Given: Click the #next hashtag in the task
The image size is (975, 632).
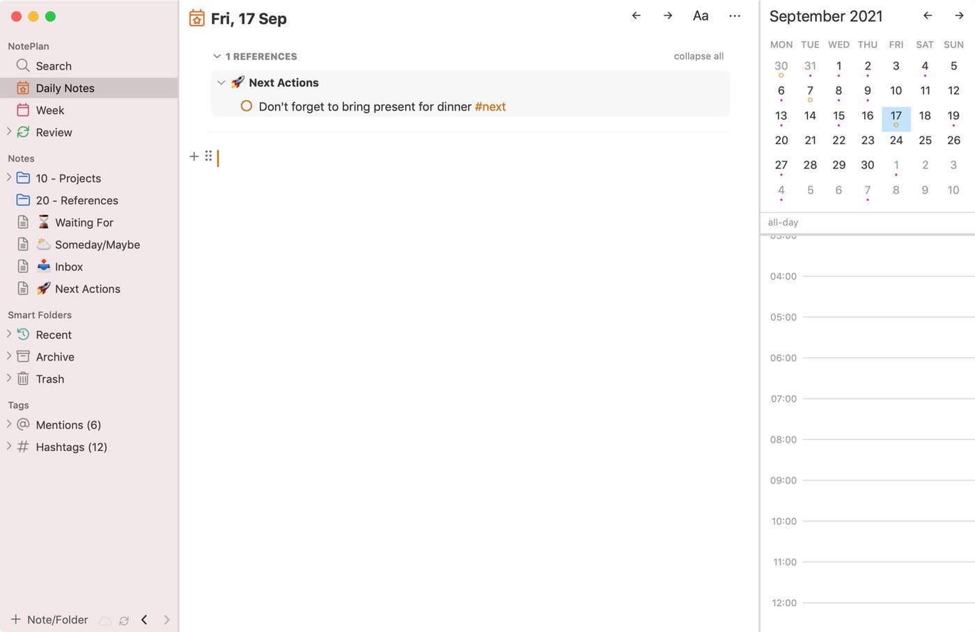Looking at the screenshot, I should (490, 106).
